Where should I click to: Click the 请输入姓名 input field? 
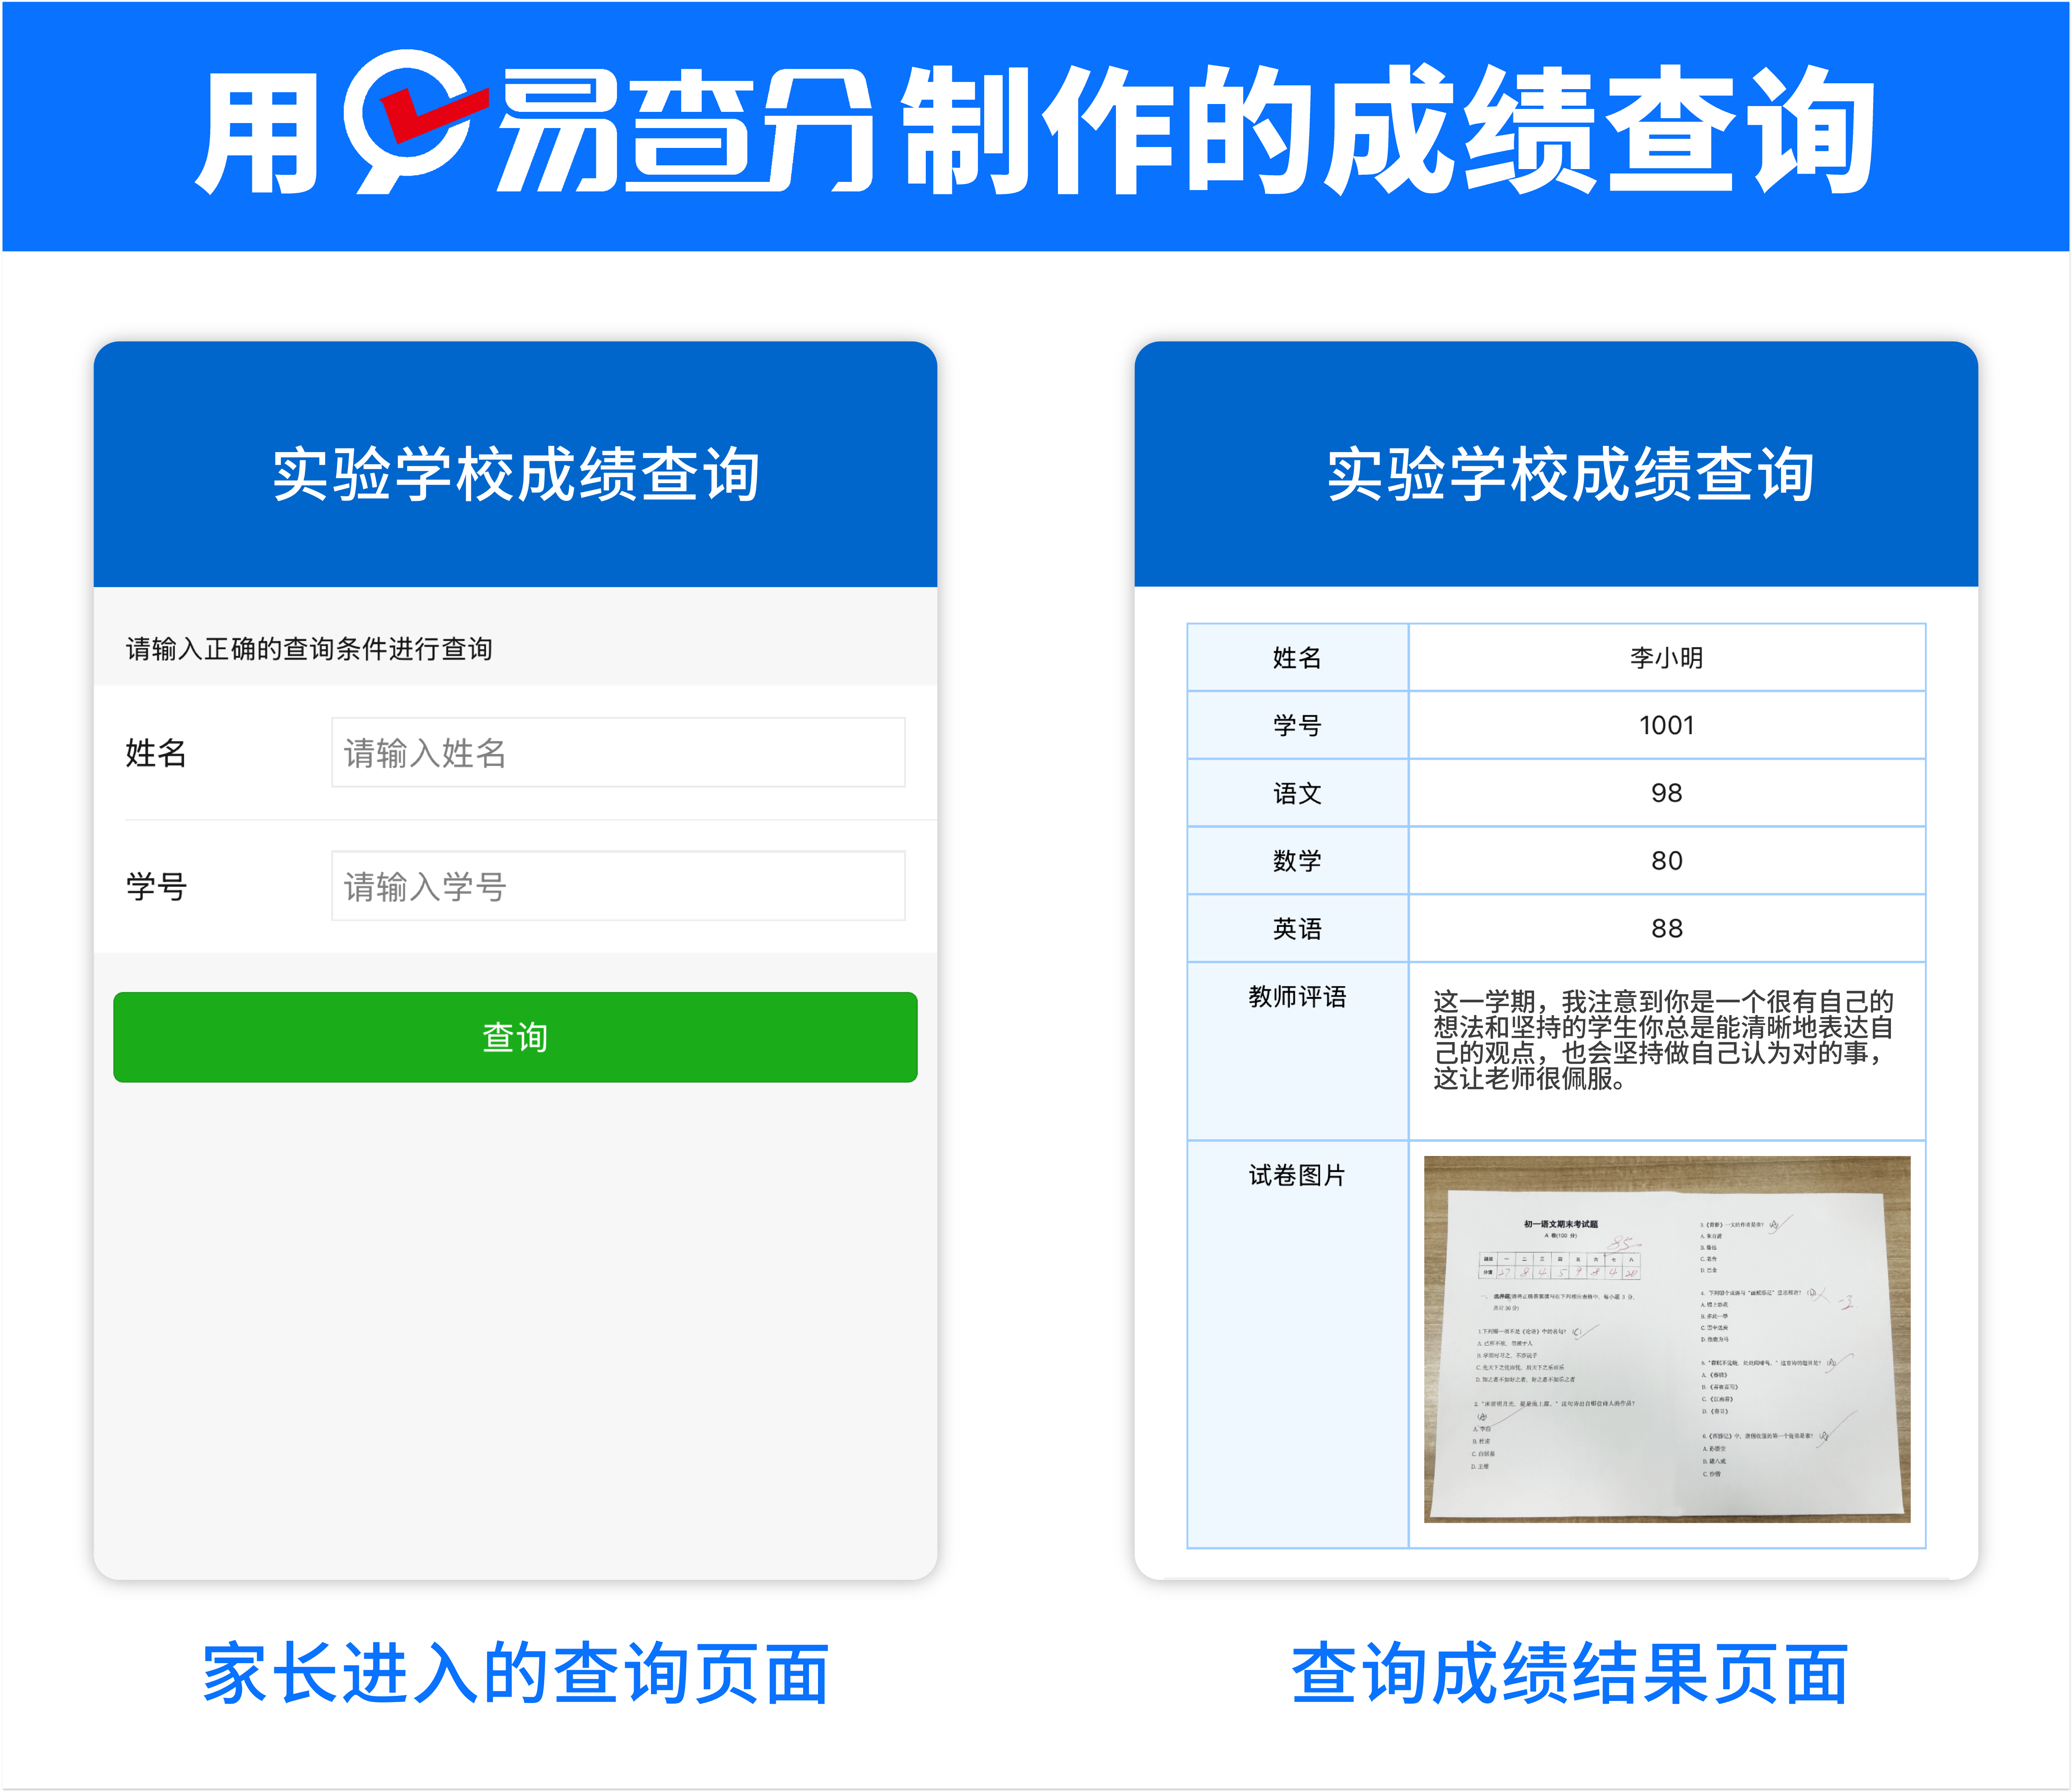[618, 752]
